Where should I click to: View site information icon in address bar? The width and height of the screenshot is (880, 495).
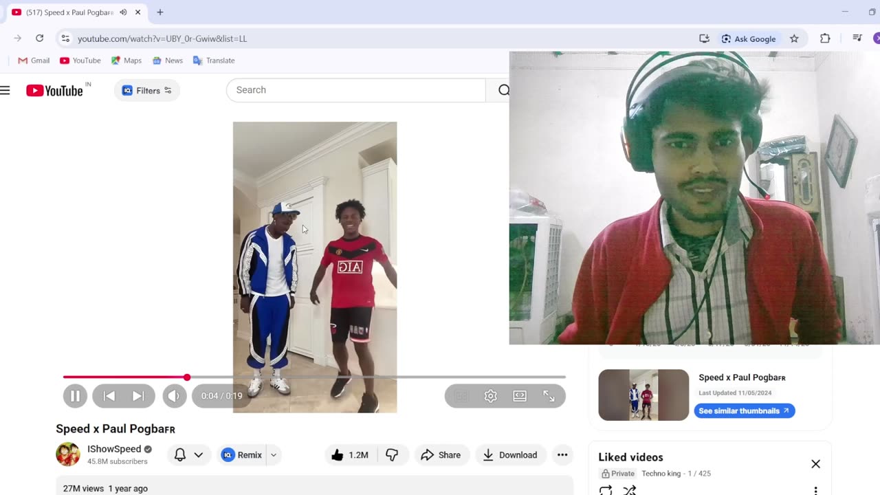[65, 38]
